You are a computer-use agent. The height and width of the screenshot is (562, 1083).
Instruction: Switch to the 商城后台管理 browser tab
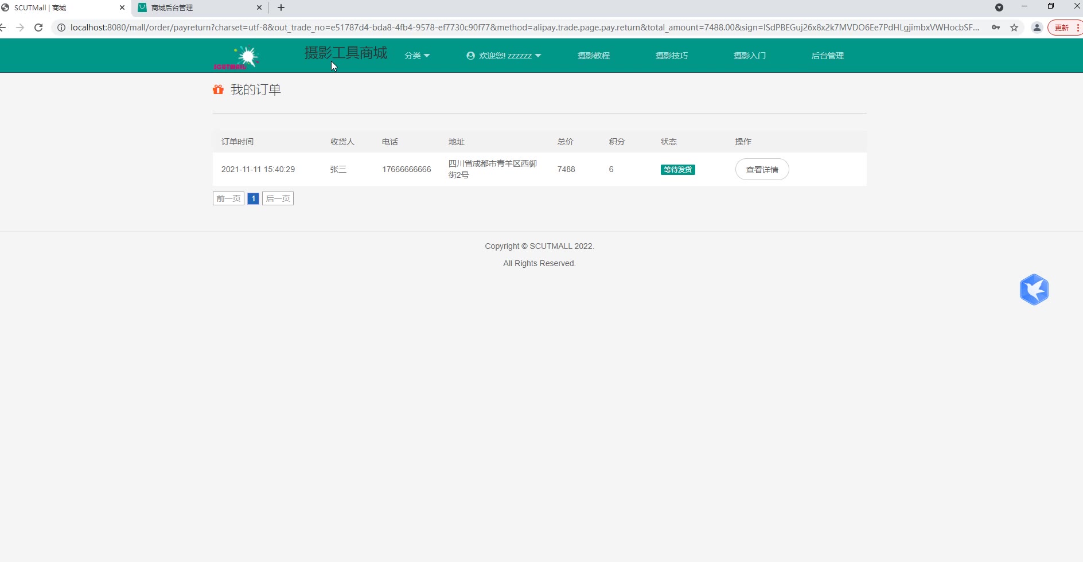[198, 7]
